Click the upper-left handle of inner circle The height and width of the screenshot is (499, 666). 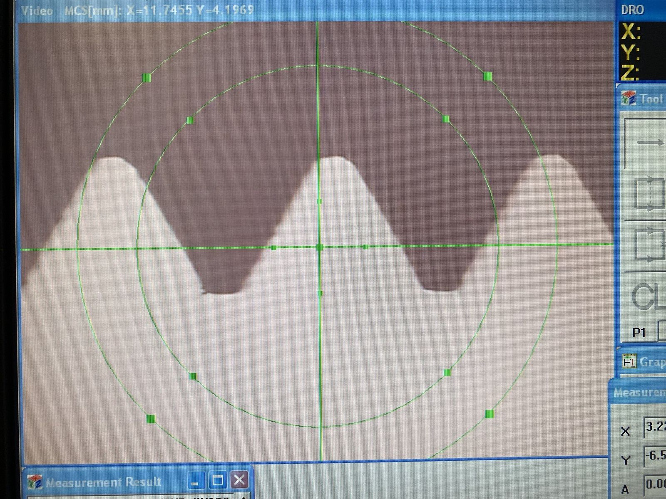pyautogui.click(x=190, y=120)
